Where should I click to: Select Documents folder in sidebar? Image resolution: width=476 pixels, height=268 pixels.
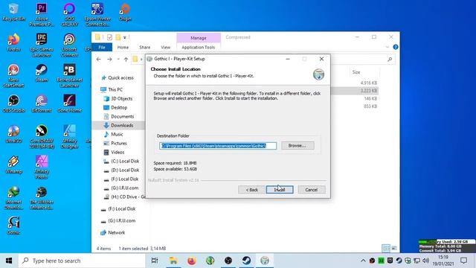tap(119, 116)
